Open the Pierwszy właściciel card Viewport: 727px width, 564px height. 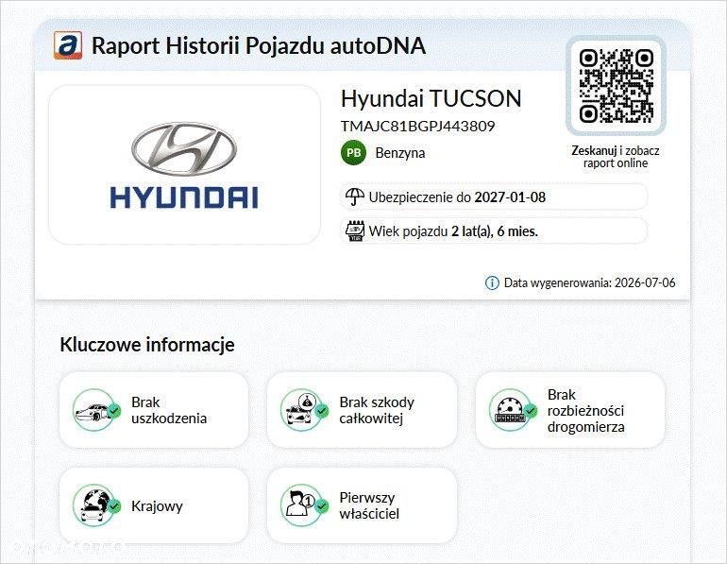363,505
